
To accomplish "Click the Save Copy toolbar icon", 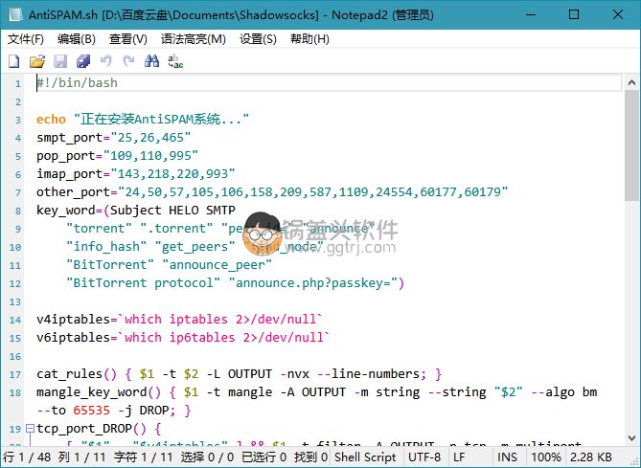I will click(83, 61).
